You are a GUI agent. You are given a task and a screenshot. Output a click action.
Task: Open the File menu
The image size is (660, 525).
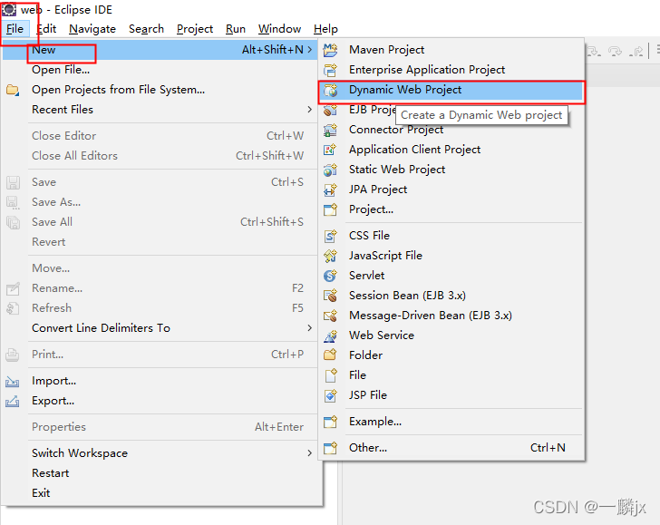tap(15, 29)
